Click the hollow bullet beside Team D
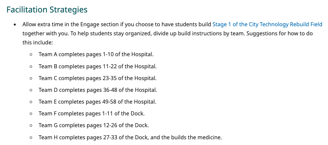Viewport: 328px width, 145px height. [31, 90]
